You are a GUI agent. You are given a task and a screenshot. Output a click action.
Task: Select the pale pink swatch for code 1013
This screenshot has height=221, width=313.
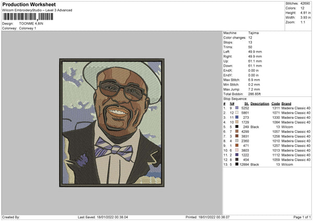tap(237, 150)
